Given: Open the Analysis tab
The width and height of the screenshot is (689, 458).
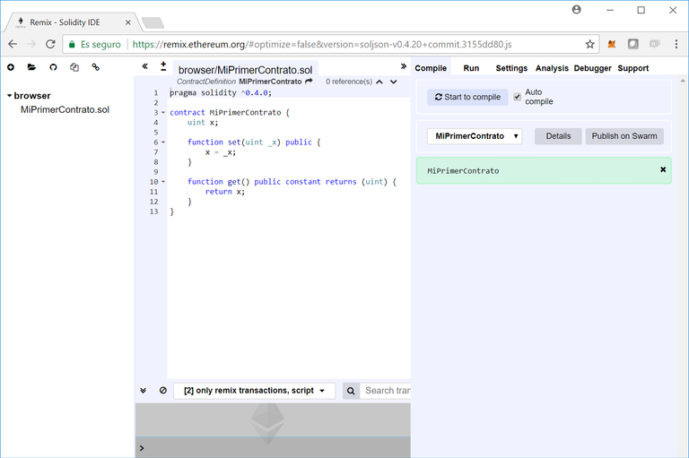Looking at the screenshot, I should pyautogui.click(x=552, y=68).
